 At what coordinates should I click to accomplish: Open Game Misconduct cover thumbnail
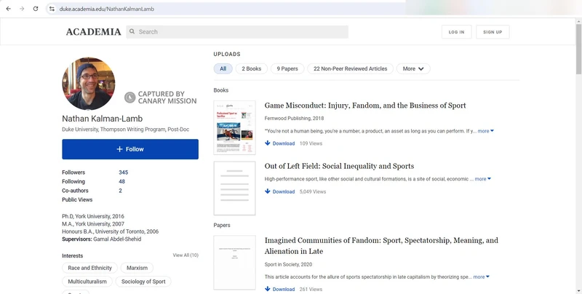click(234, 127)
